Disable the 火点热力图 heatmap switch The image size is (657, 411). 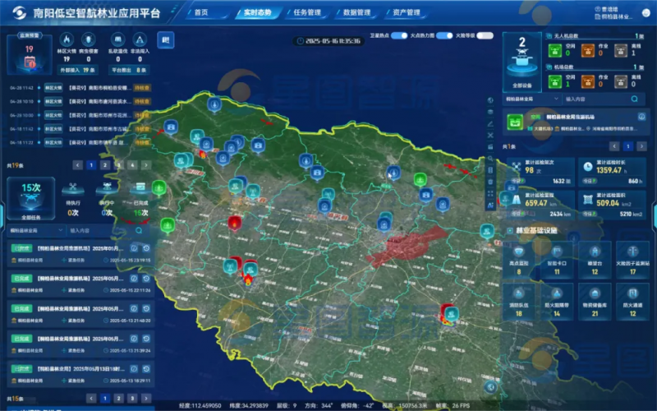pyautogui.click(x=444, y=35)
